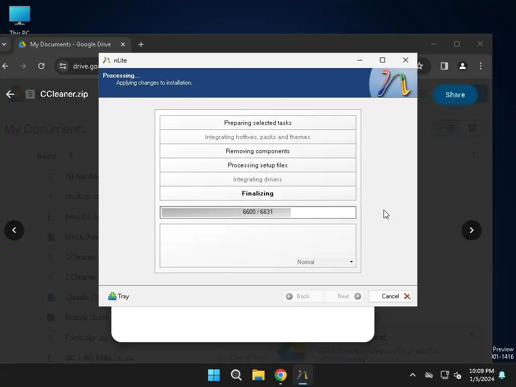The height and width of the screenshot is (387, 516).
Task: Open Chrome three-dot menu
Action: click(481, 66)
